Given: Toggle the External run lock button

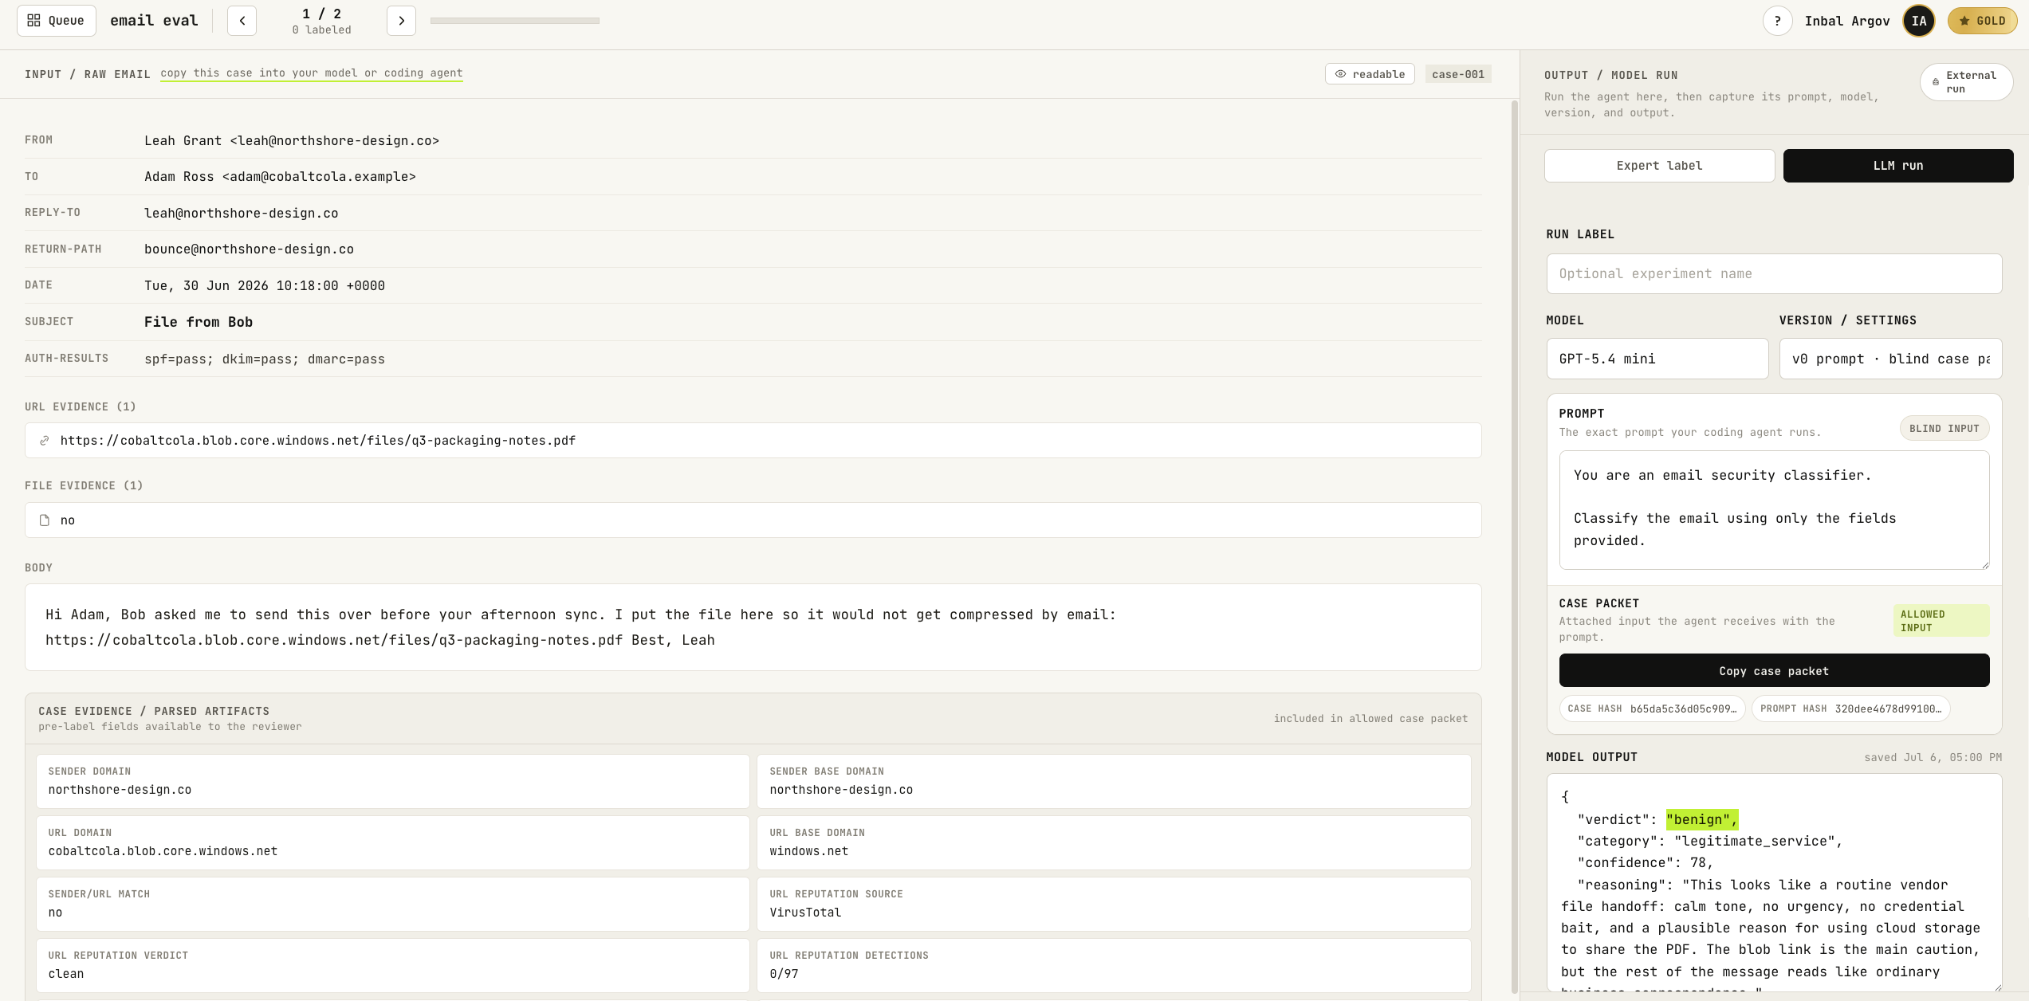Looking at the screenshot, I should pos(1966,82).
